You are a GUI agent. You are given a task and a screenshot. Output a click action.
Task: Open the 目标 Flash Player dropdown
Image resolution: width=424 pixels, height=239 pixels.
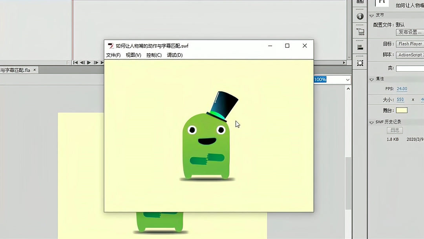(x=410, y=44)
